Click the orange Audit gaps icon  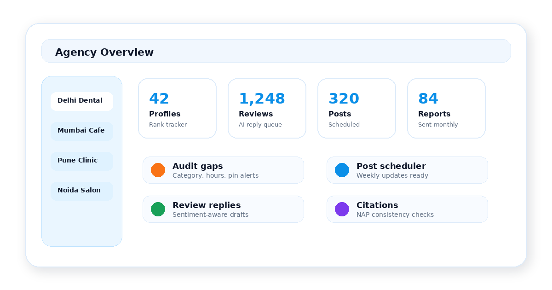(158, 170)
